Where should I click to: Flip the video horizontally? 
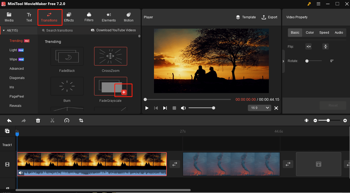point(309,47)
